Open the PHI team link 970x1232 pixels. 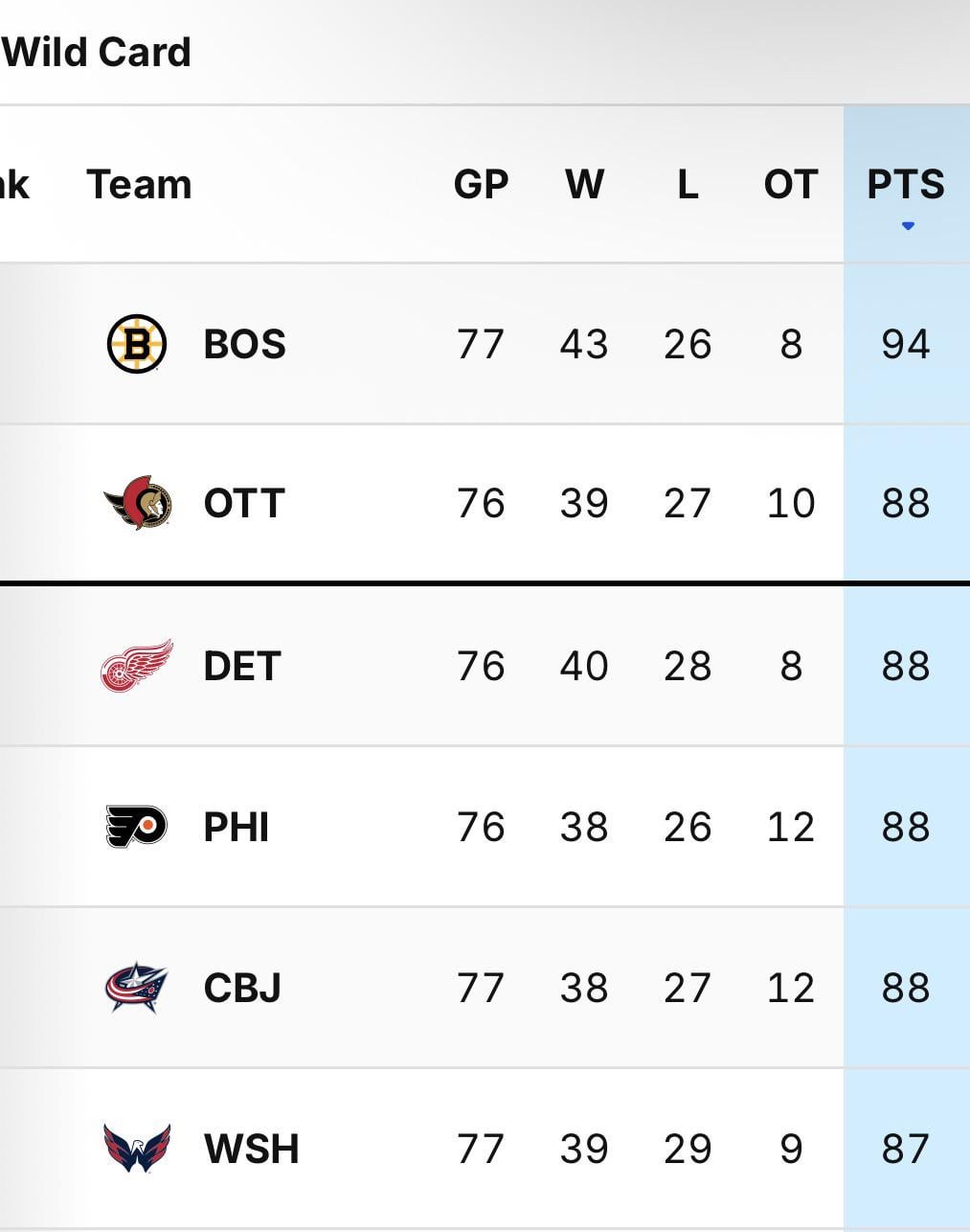237,827
